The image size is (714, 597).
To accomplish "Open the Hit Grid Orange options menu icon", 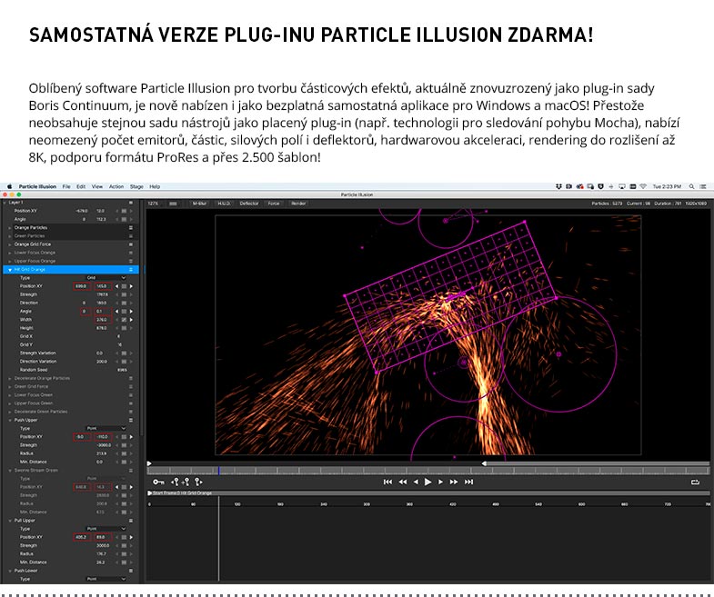I will (132, 269).
